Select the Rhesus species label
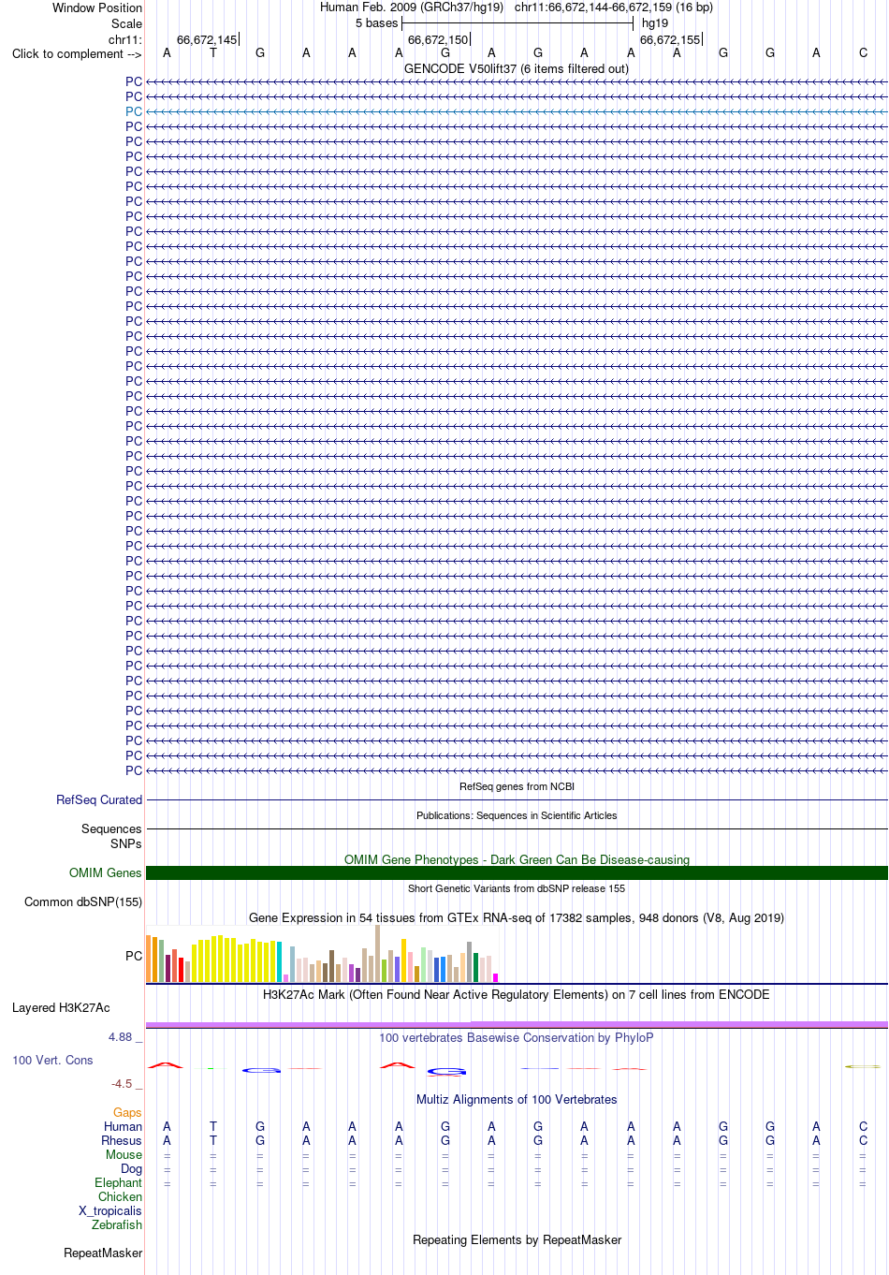The height and width of the screenshot is (1275, 889). 122,1140
